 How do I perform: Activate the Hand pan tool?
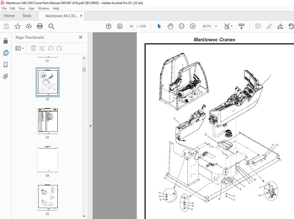tap(170, 26)
